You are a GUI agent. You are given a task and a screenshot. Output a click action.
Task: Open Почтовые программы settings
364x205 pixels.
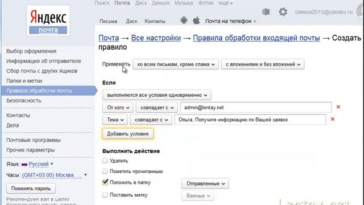34,140
